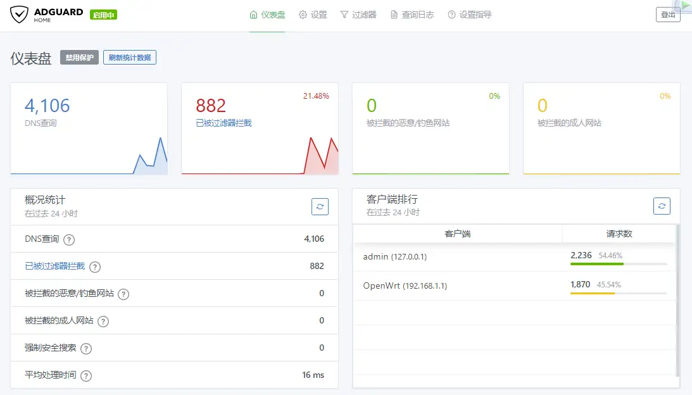Click help icon next to 平均处理时间 row
The height and width of the screenshot is (395, 692).
click(x=86, y=376)
